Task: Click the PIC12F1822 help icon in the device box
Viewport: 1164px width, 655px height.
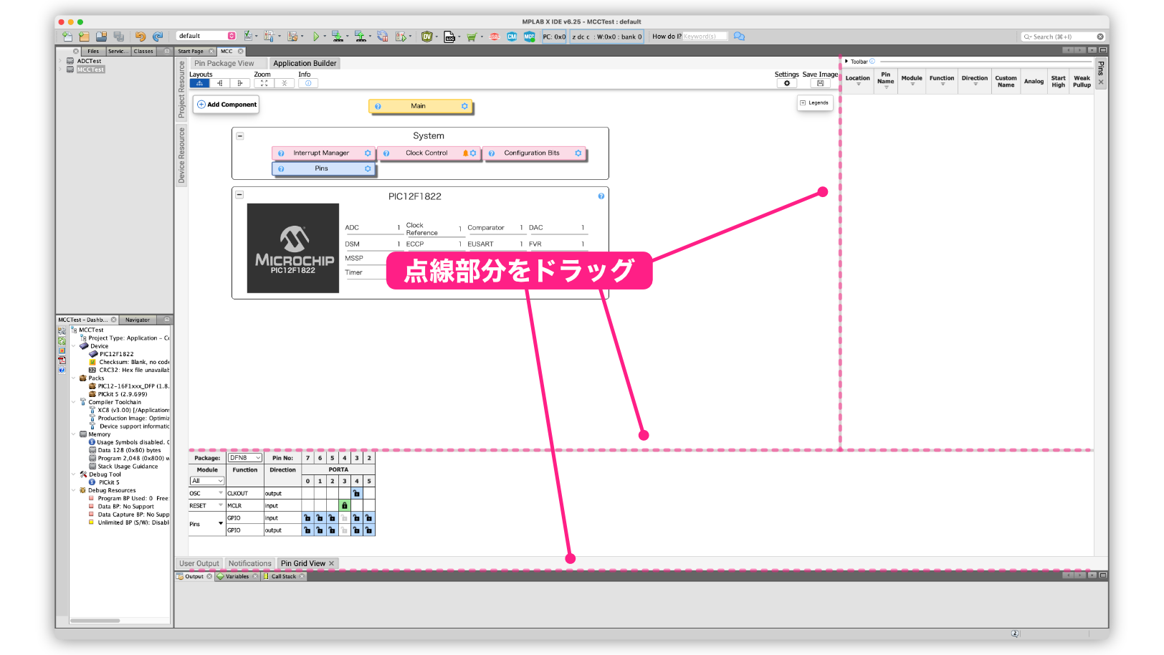Action: (x=601, y=196)
